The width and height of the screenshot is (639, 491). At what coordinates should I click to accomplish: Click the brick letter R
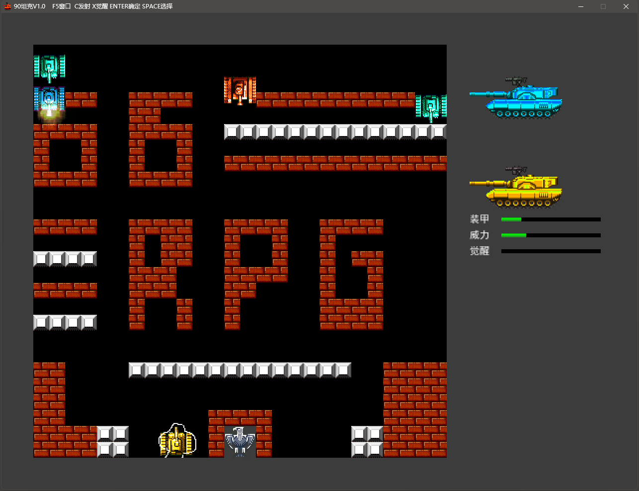coord(160,275)
